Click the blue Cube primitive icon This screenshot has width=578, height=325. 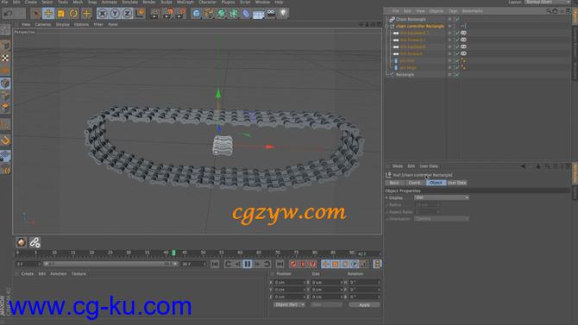pyautogui.click(x=197, y=14)
